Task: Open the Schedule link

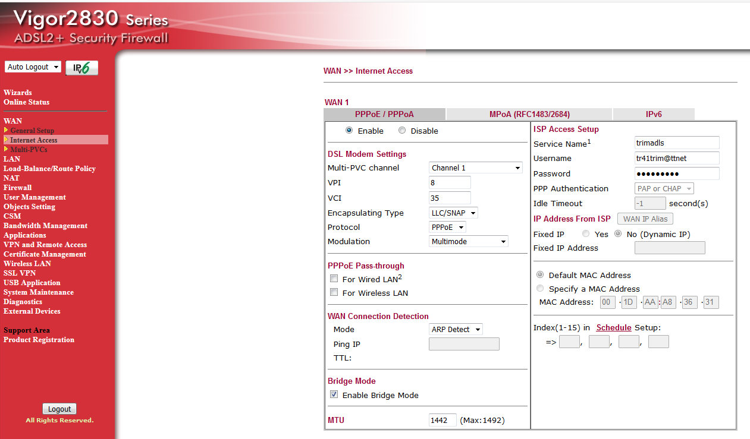Action: coord(614,327)
